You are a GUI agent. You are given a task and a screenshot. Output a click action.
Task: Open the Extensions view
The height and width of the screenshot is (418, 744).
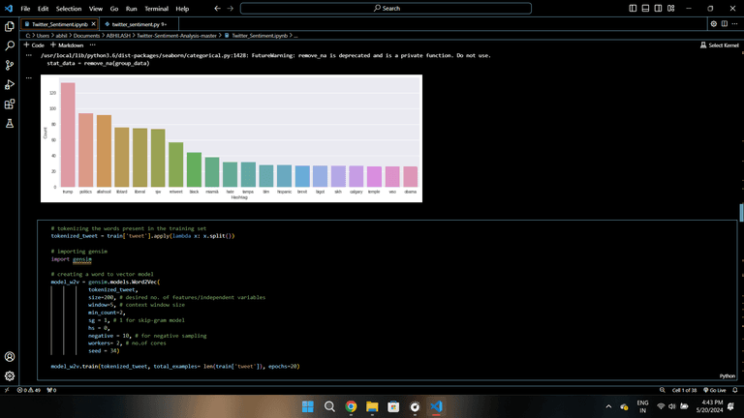(x=10, y=104)
